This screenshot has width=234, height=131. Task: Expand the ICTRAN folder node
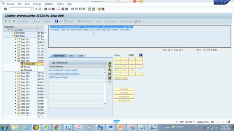[x=12, y=33]
